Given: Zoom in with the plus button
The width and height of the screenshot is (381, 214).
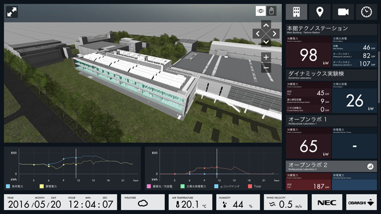Looking at the screenshot, I should [266, 57].
